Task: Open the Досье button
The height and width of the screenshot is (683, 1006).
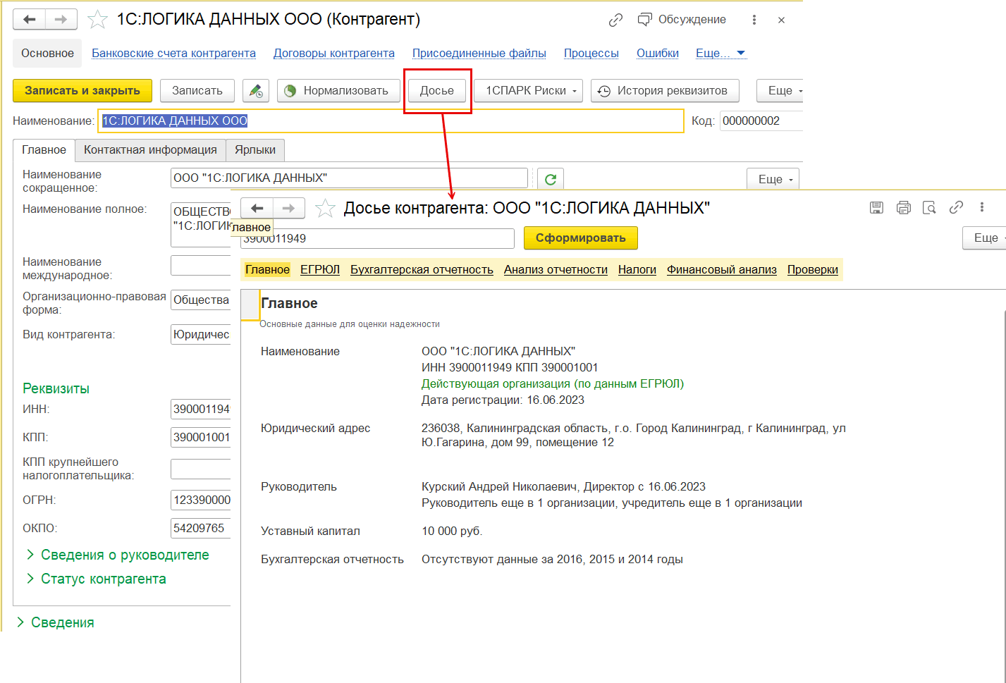Action: click(x=437, y=91)
